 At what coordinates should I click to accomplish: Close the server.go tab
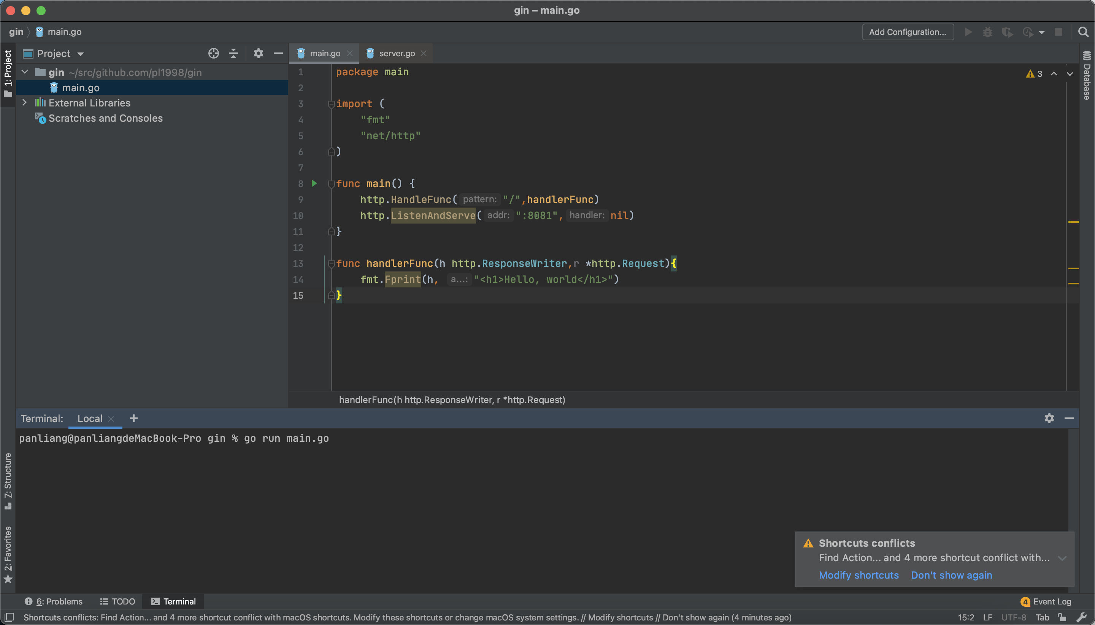[424, 53]
